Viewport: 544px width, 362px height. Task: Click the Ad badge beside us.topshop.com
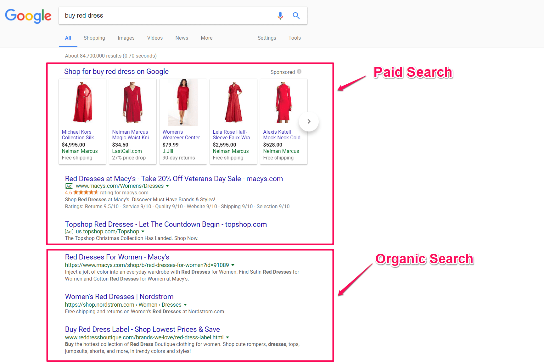(69, 232)
